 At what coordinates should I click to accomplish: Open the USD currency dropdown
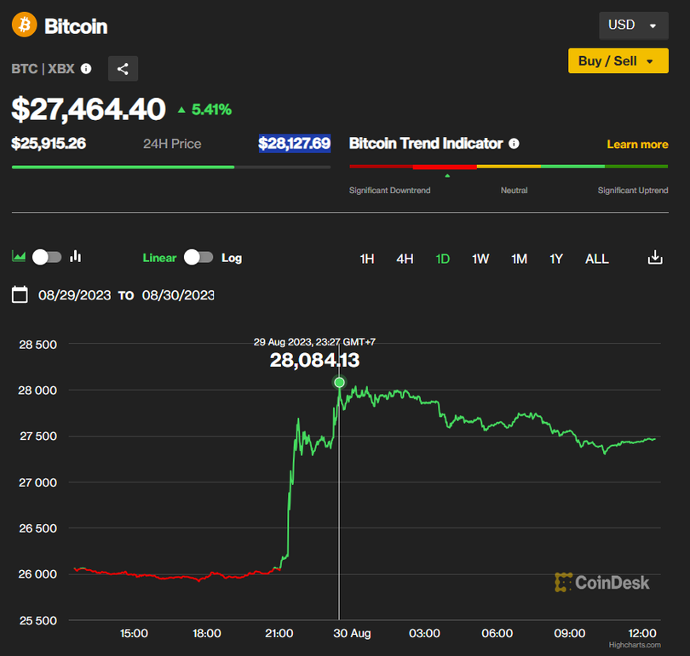coord(633,26)
